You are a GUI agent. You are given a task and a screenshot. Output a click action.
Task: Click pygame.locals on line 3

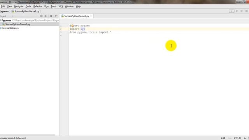click(x=87, y=32)
